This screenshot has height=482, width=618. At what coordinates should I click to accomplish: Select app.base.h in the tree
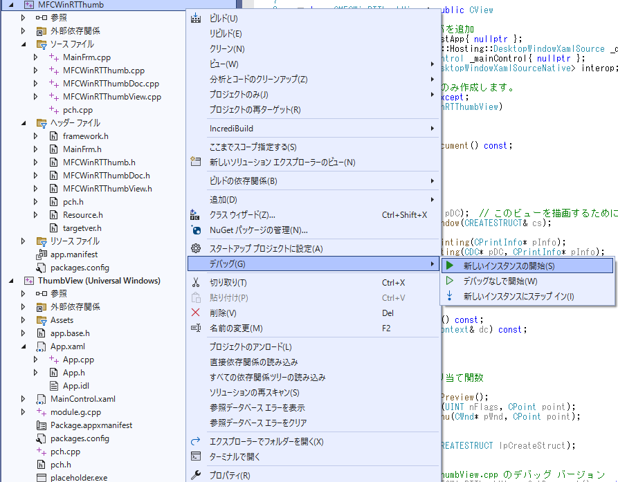[x=70, y=333]
